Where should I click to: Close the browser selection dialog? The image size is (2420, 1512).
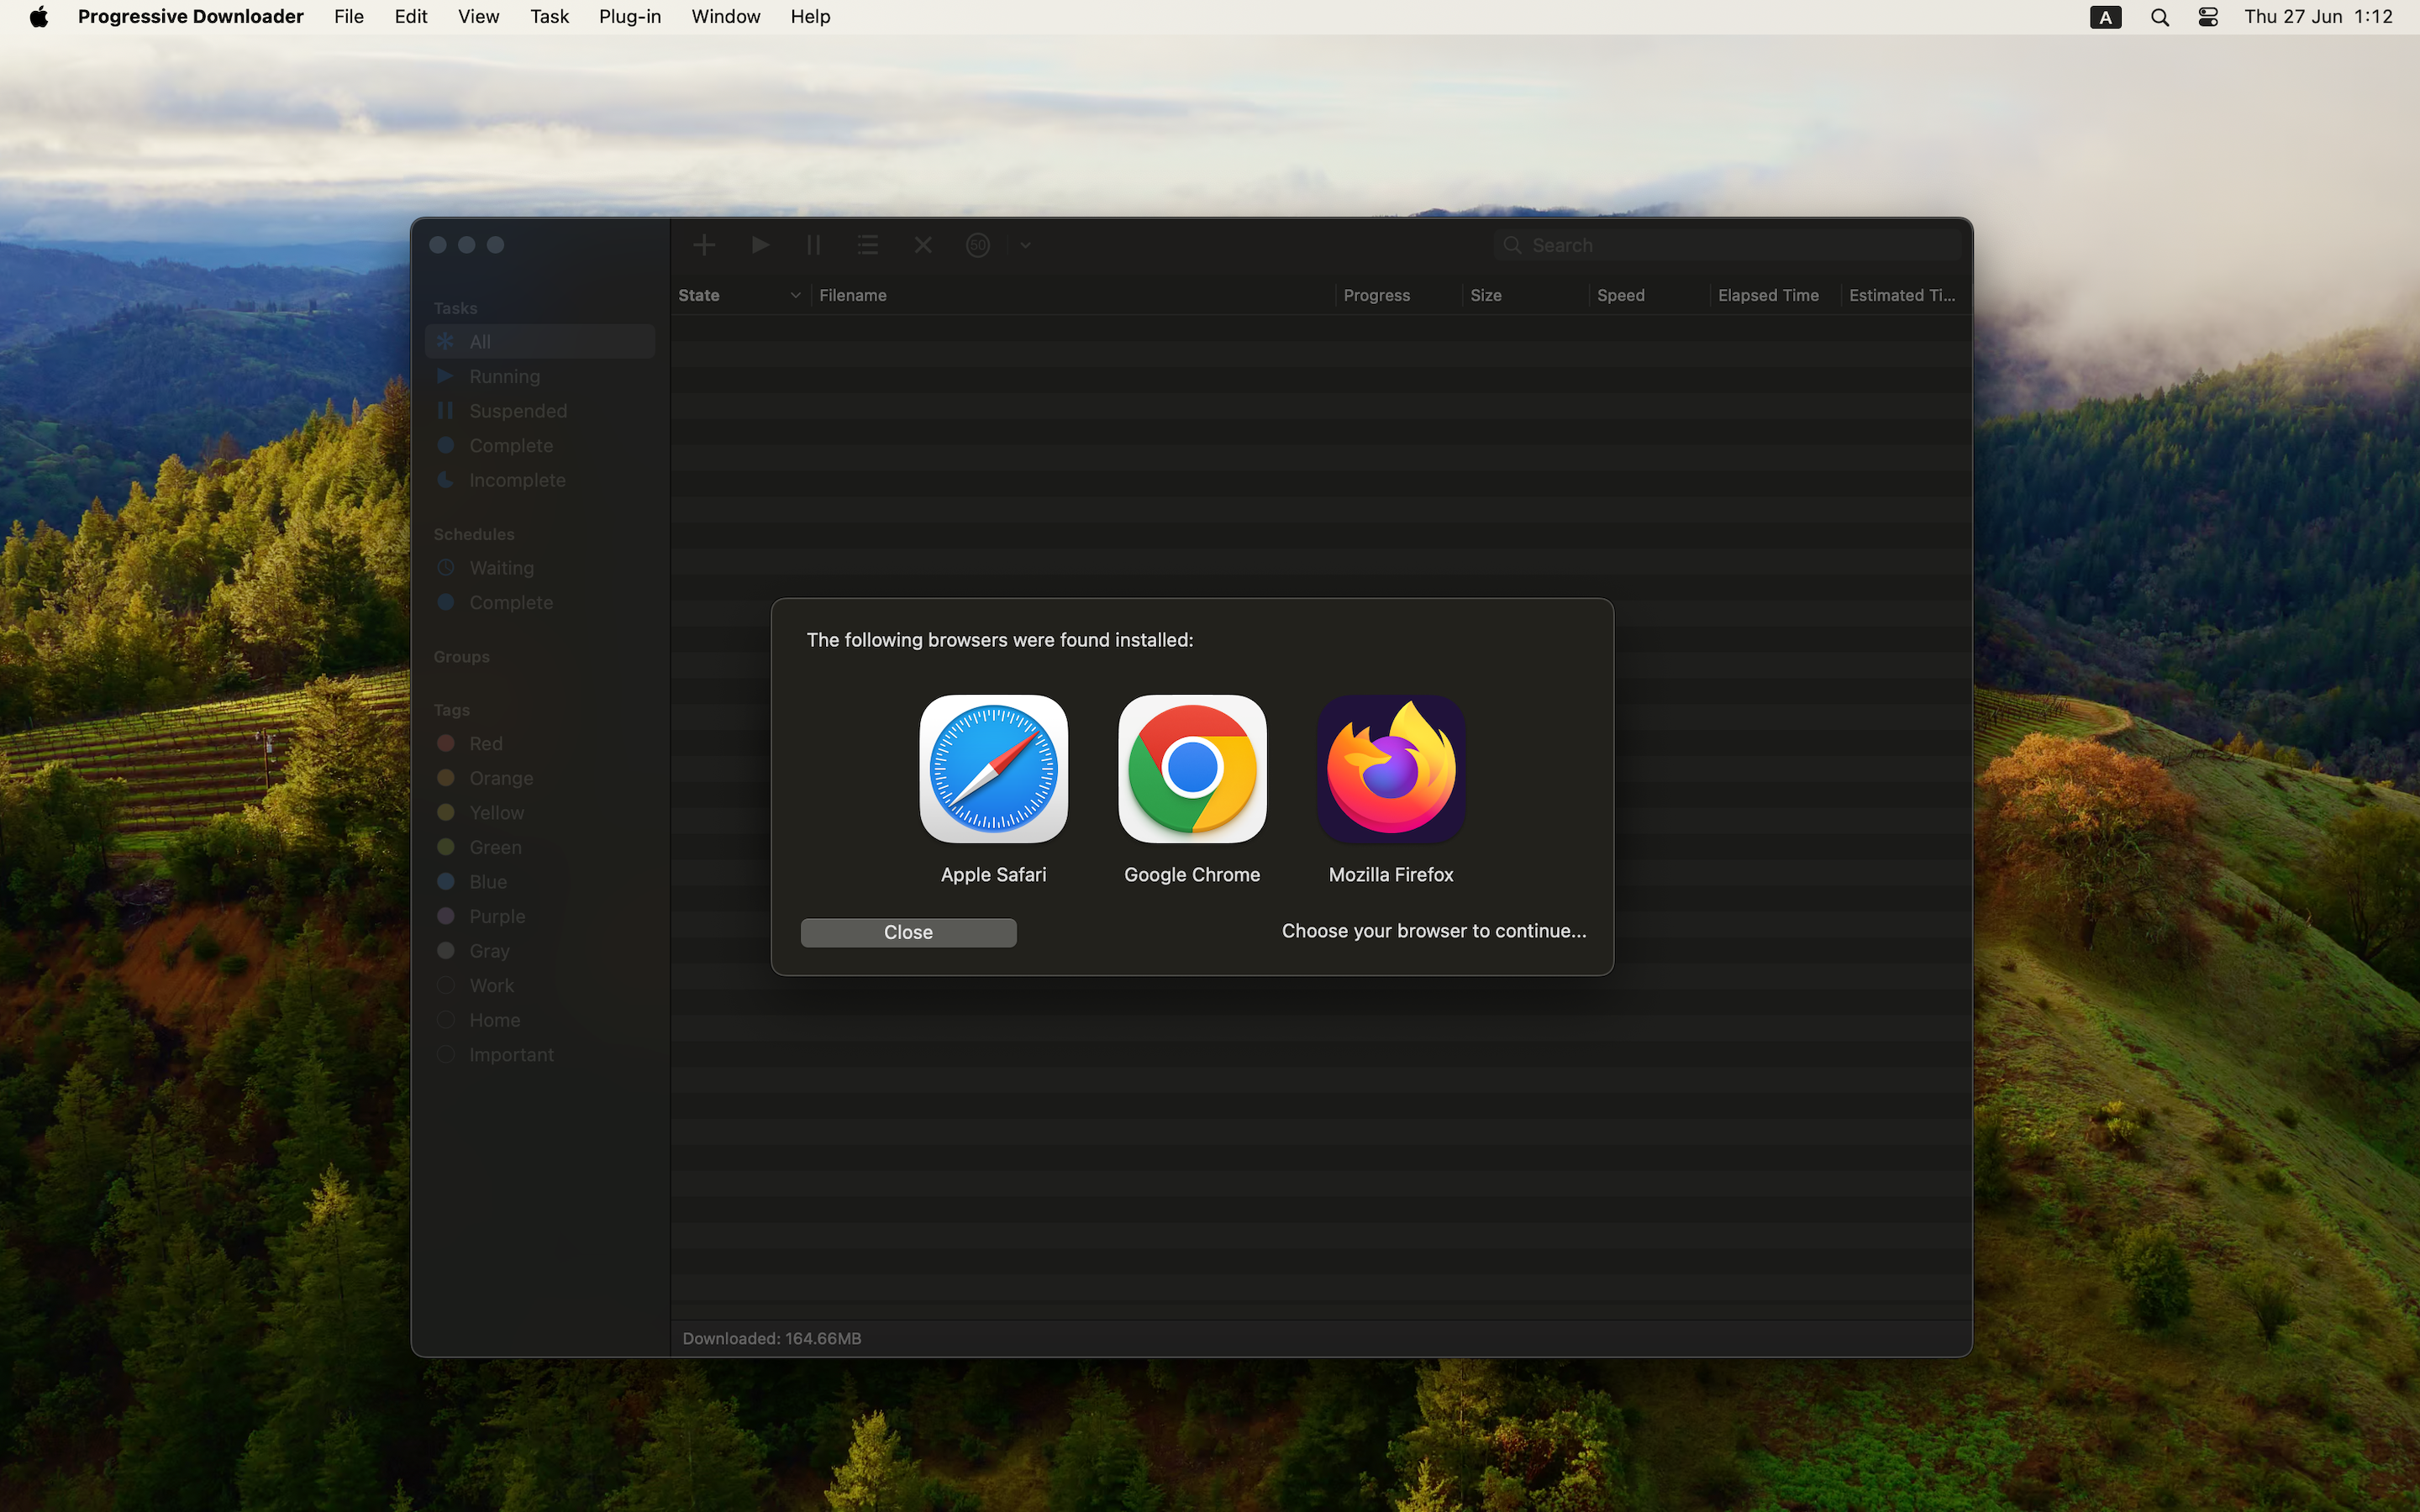click(908, 932)
